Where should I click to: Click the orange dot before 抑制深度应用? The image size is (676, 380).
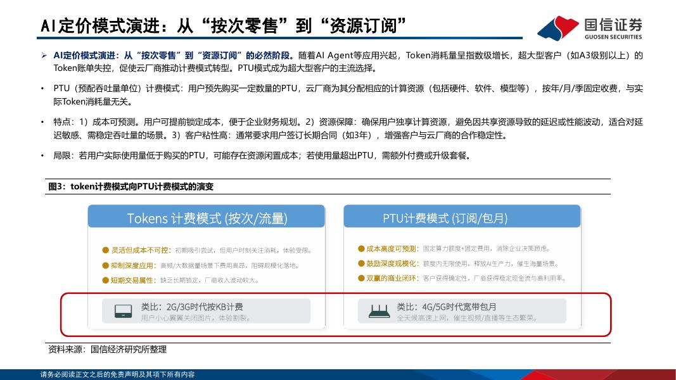pos(105,265)
